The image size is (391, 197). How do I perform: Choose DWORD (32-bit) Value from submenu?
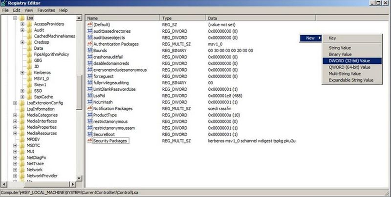[x=352, y=61]
